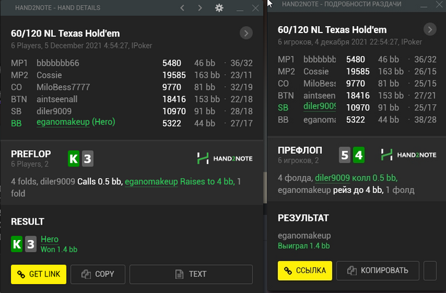446x293 pixels.
Task: Click green SB position label in Russian window
Action: tap(283, 108)
